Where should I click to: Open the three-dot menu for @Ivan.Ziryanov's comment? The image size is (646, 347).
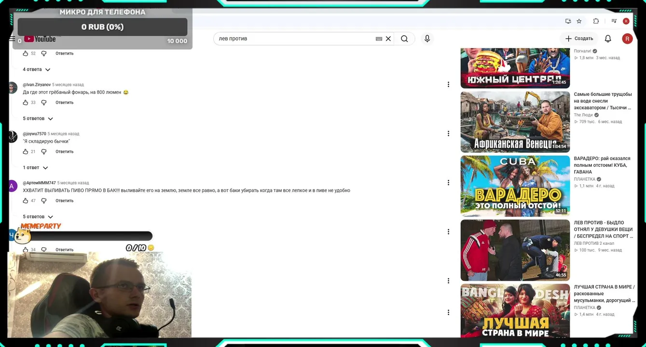pos(448,85)
